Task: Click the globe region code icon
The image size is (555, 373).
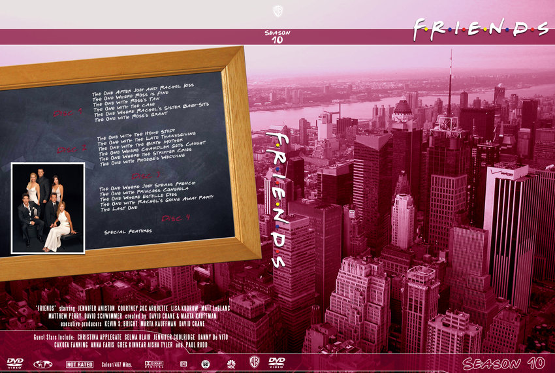Action: click(x=43, y=364)
